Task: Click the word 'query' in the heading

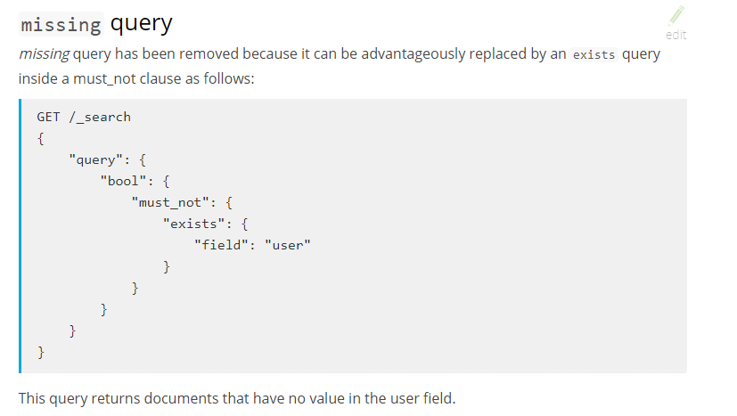Action: click(x=142, y=23)
